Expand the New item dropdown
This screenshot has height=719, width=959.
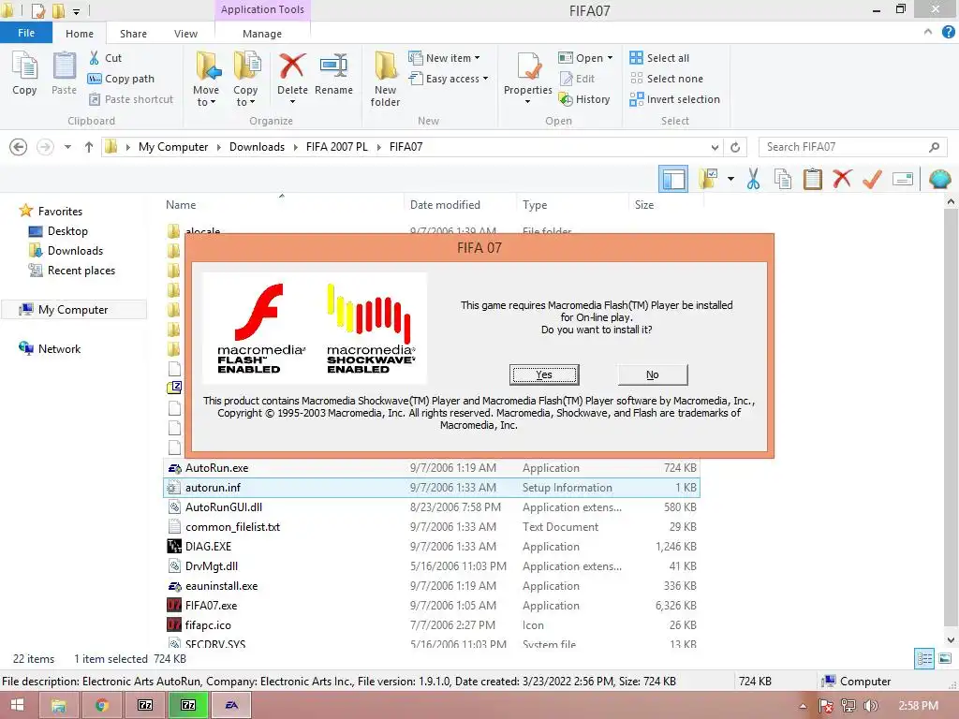(x=477, y=58)
